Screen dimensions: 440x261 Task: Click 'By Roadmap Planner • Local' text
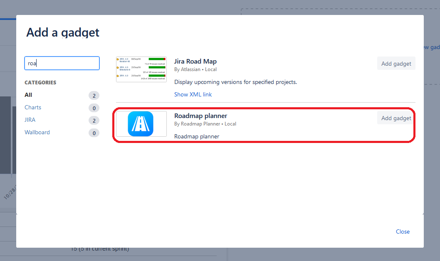coord(205,123)
